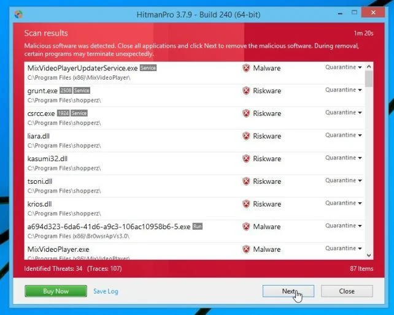Click Service tag next to csrcc.exe

click(79, 113)
